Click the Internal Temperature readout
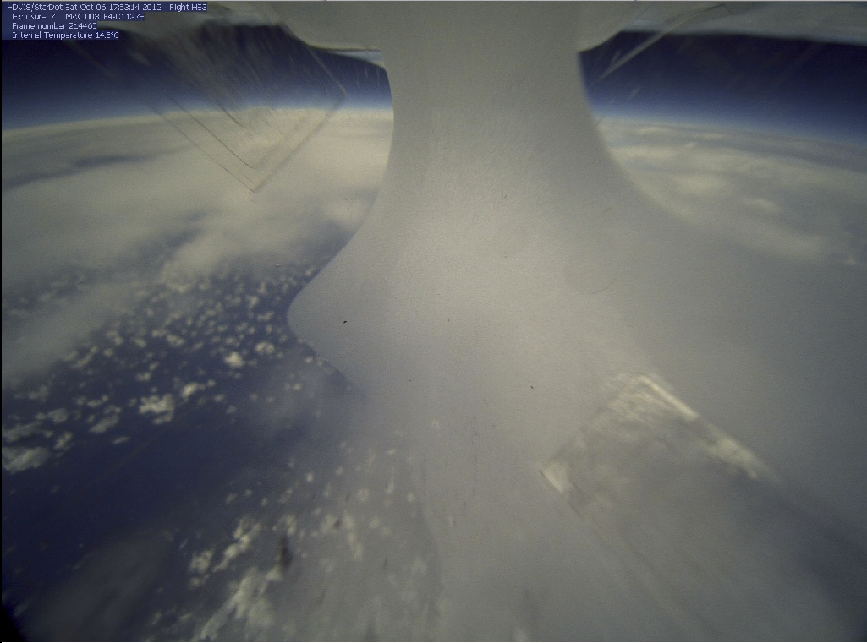The width and height of the screenshot is (867, 643). pyautogui.click(x=64, y=35)
